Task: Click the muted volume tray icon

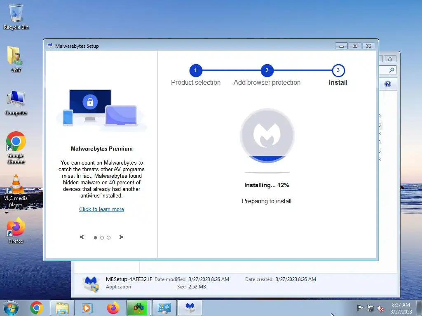Action: 380,308
